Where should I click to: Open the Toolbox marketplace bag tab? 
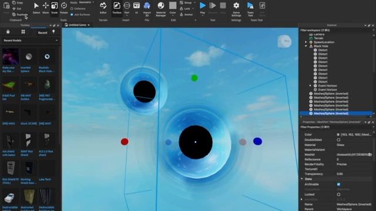[x=8, y=32]
